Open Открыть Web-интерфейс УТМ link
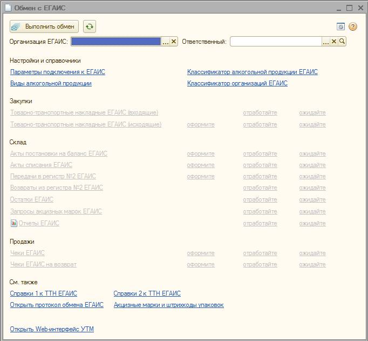 click(x=52, y=329)
